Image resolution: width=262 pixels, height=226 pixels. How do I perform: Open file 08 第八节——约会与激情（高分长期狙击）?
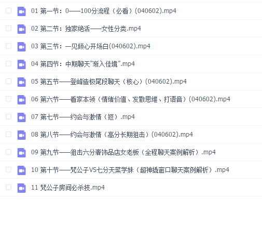[112, 135]
